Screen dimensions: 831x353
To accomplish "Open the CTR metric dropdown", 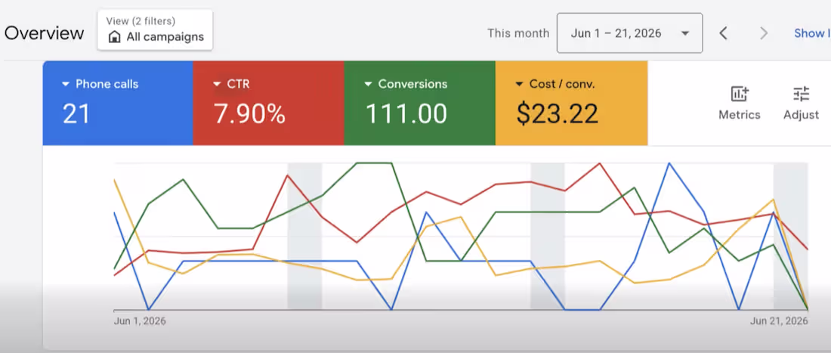I will coord(231,84).
